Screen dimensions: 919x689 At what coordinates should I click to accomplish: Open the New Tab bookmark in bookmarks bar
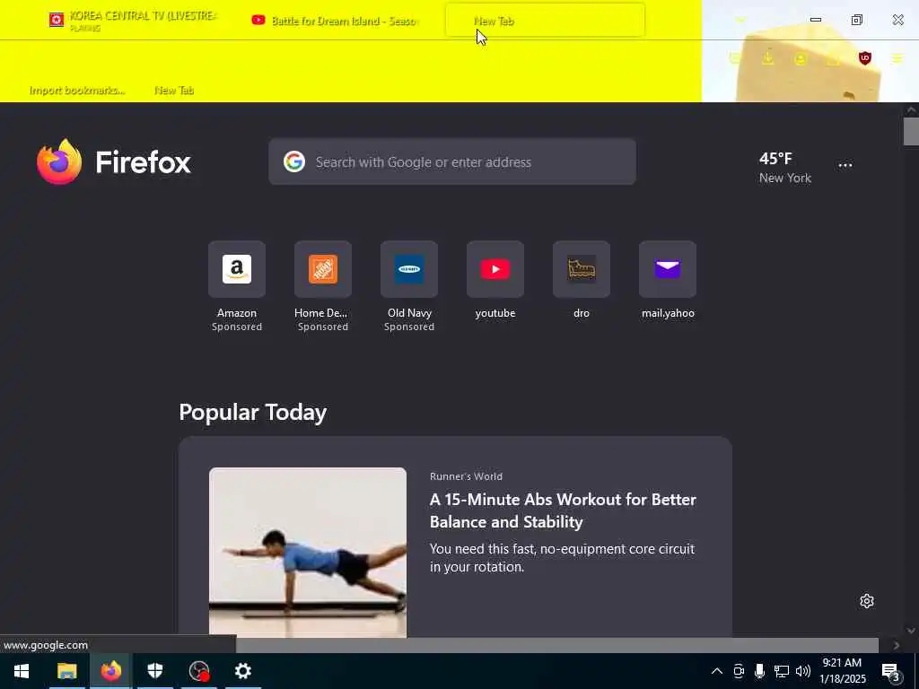(x=174, y=91)
